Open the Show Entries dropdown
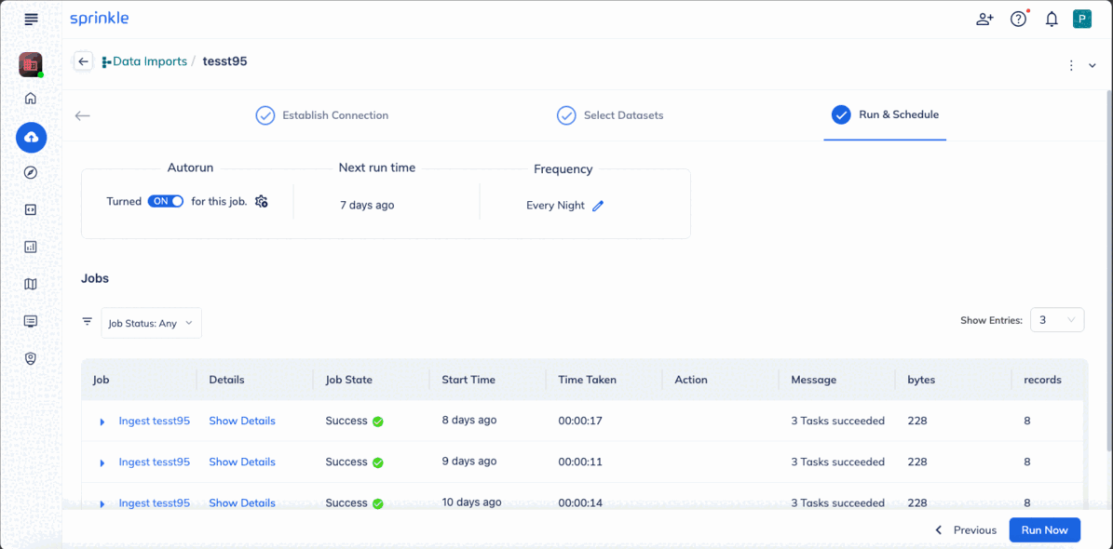This screenshot has height=549, width=1113. pos(1057,320)
